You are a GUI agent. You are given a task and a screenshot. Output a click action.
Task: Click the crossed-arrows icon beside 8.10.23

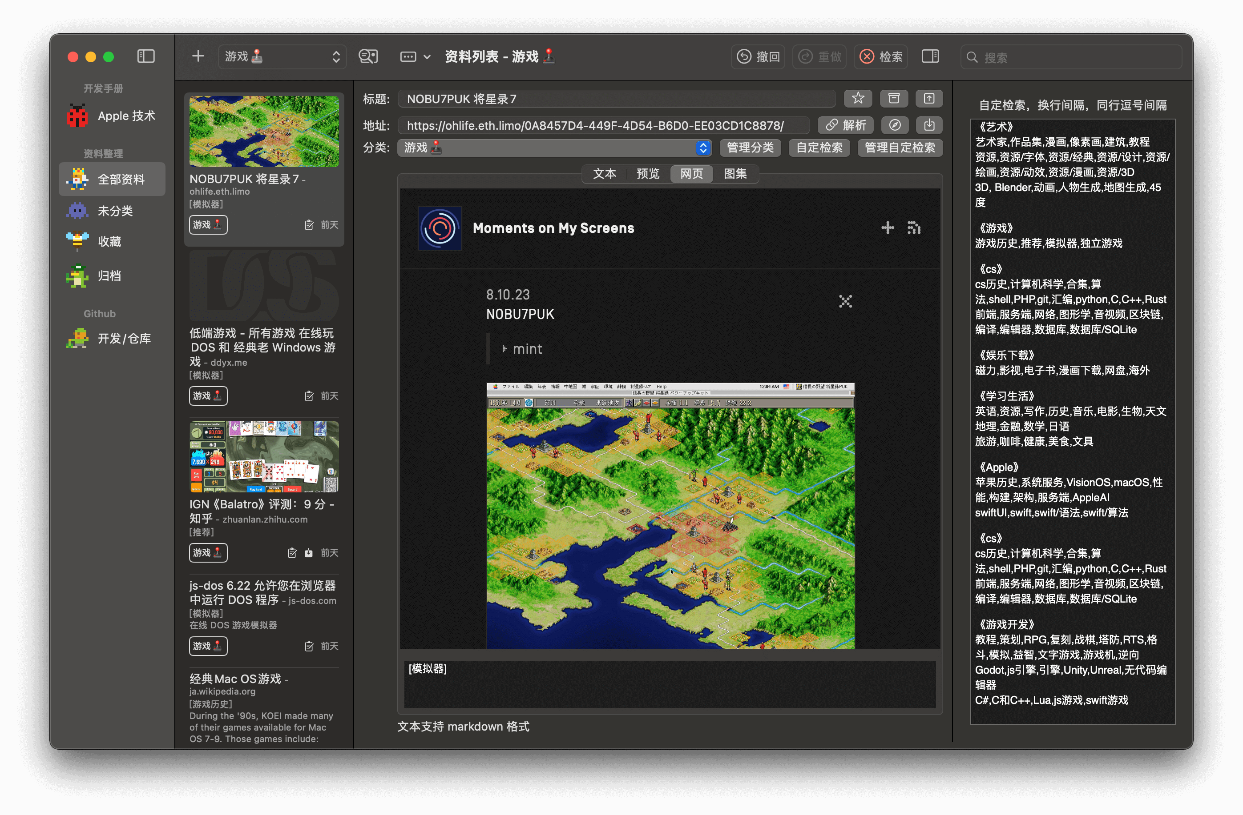(x=845, y=301)
